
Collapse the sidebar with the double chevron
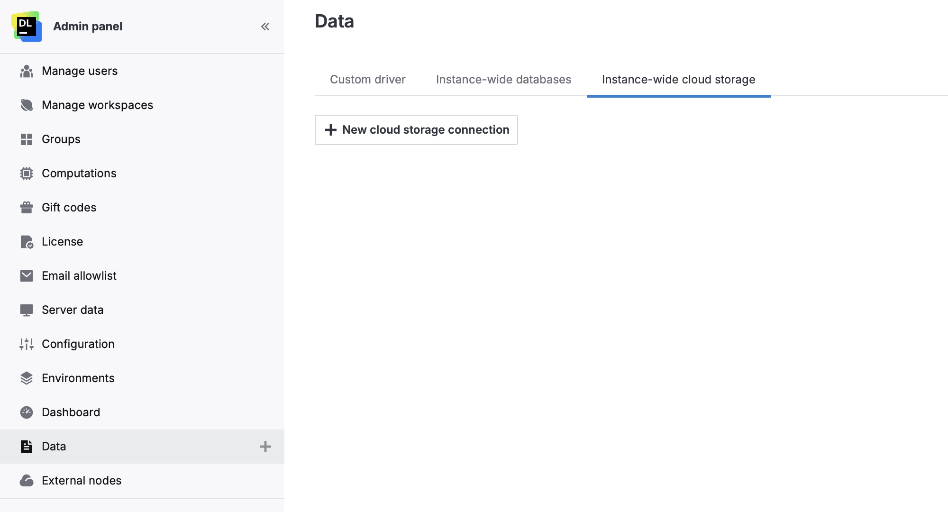tap(265, 27)
